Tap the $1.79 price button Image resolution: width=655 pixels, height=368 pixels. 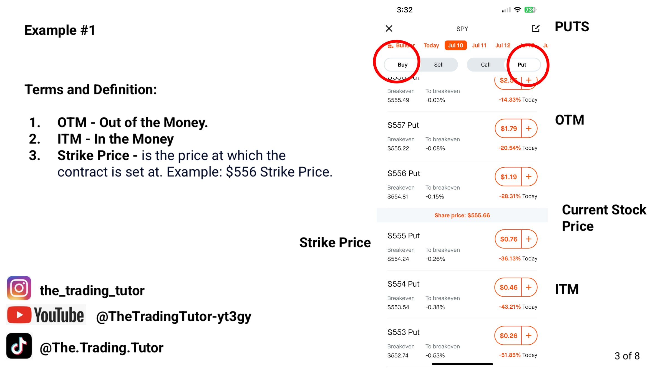[508, 129]
